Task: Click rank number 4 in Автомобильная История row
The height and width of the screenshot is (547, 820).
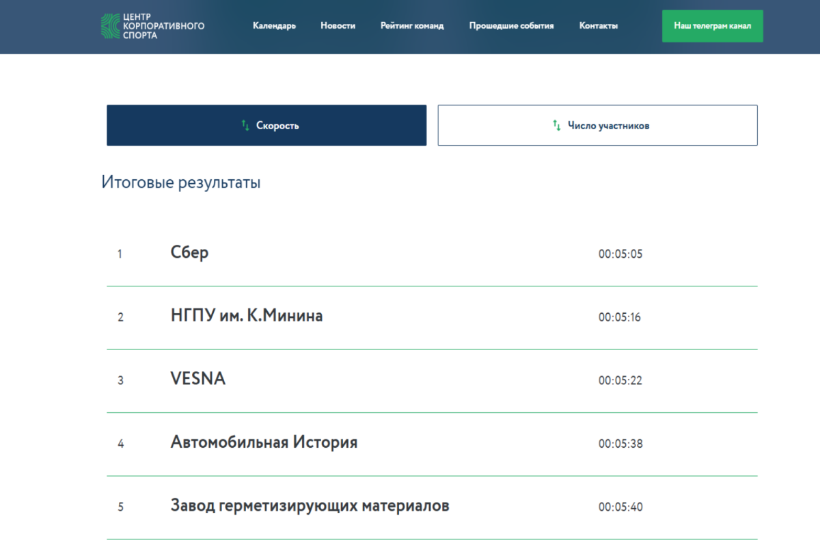Action: tap(120, 444)
